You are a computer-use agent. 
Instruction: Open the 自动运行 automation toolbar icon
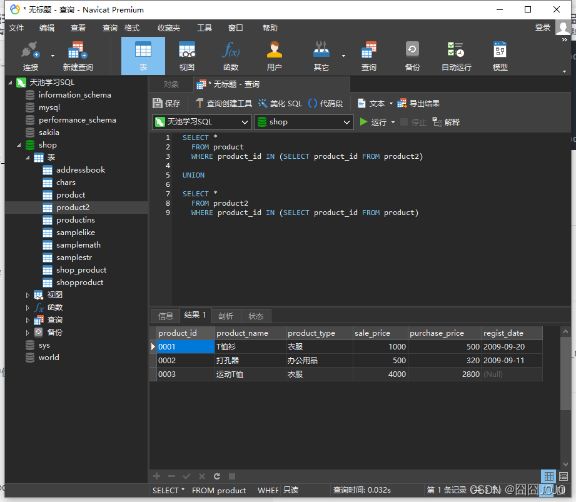[x=457, y=56]
